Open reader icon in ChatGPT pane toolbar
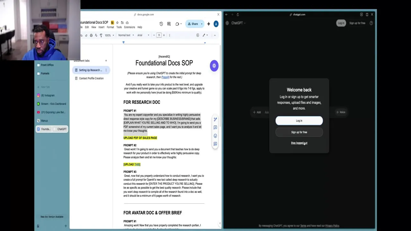Viewport: 411px width, 231px height. pos(362,14)
